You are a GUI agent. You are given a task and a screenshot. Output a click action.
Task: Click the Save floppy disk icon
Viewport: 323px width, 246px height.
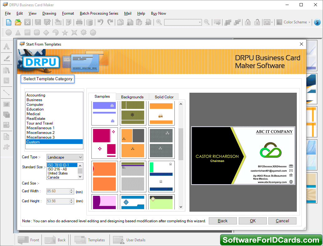[x=38, y=22]
